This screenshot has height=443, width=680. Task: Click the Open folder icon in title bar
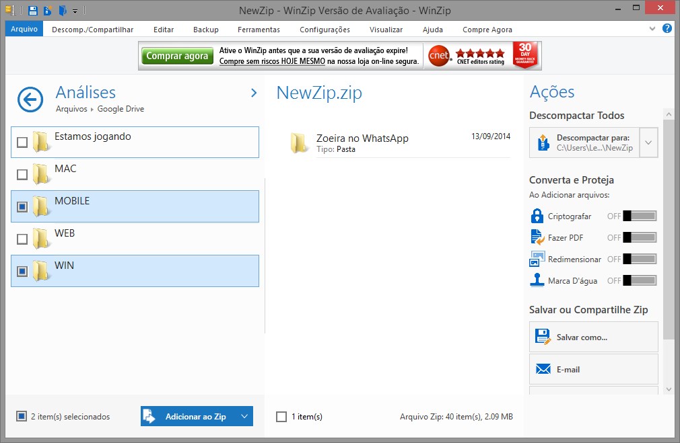tap(63, 10)
